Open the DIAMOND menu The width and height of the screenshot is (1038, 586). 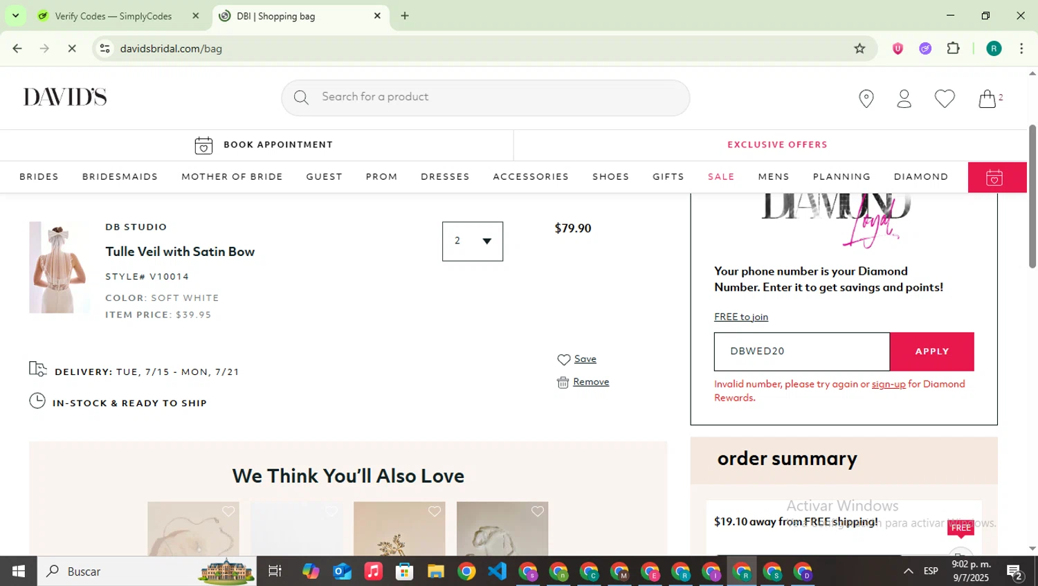tap(921, 177)
